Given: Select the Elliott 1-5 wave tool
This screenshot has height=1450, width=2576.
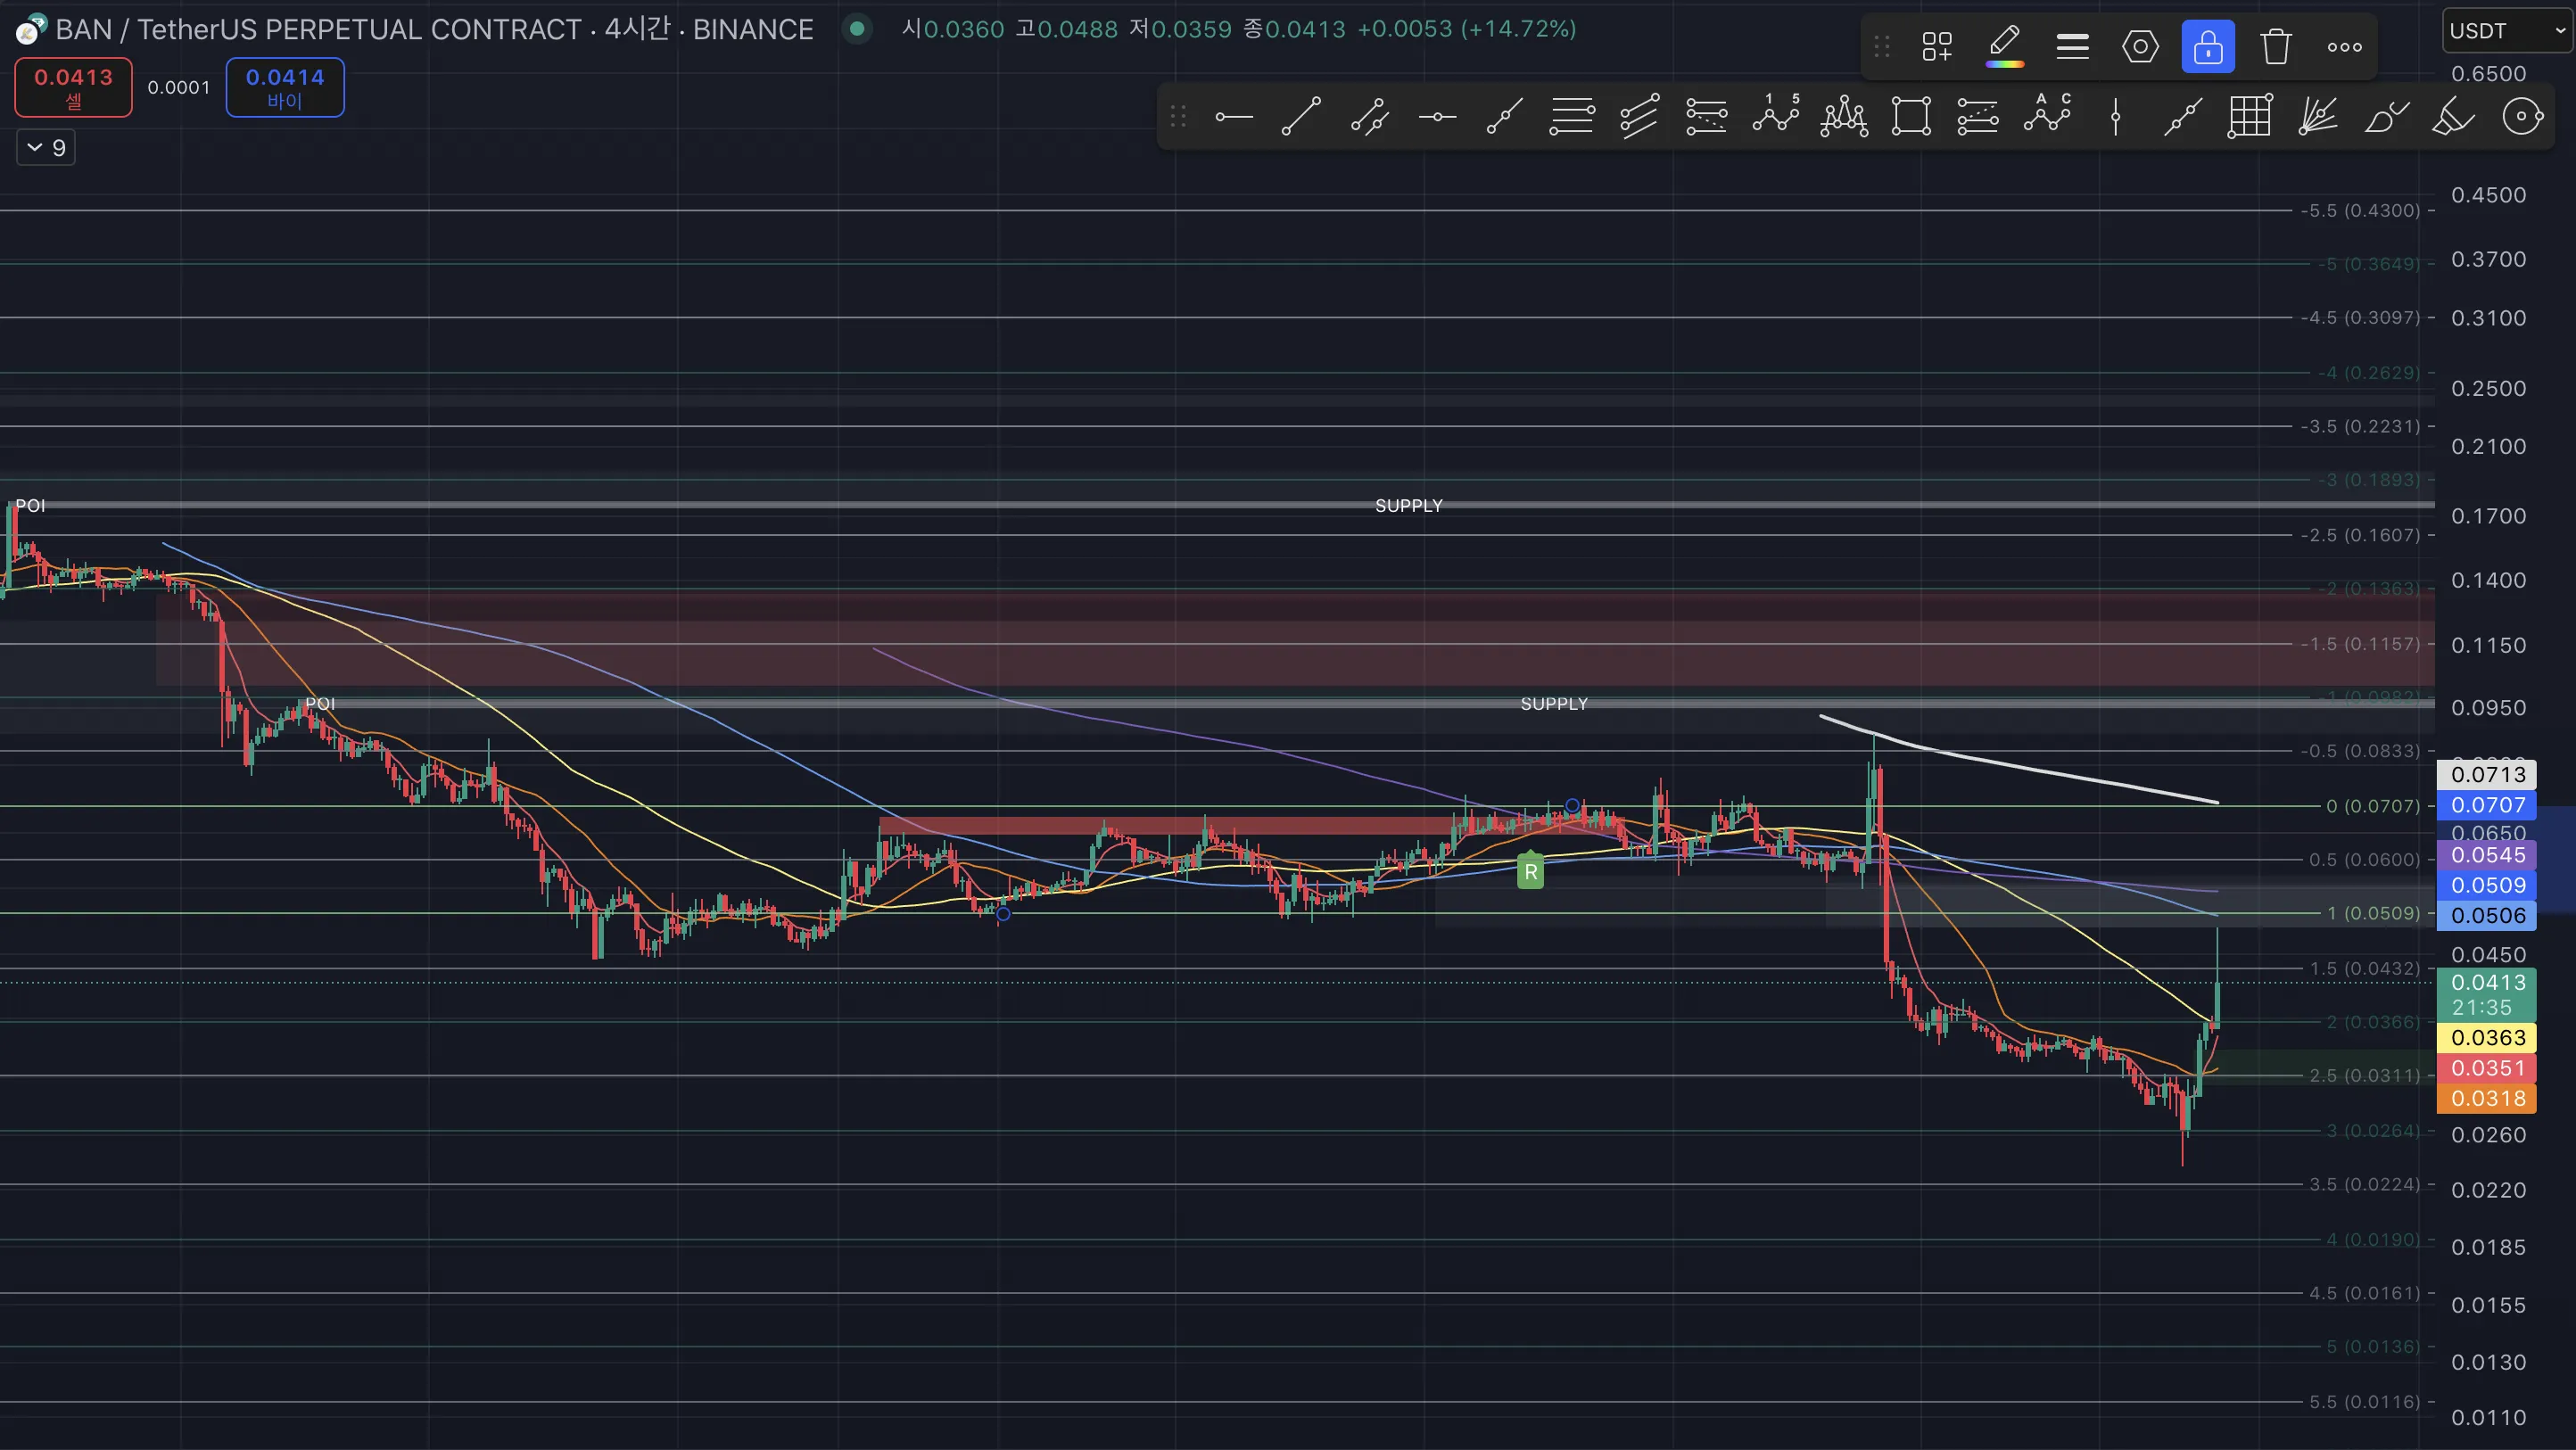Looking at the screenshot, I should 1775,117.
